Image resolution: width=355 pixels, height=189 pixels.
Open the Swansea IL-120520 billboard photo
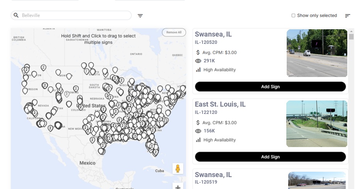pyautogui.click(x=317, y=53)
